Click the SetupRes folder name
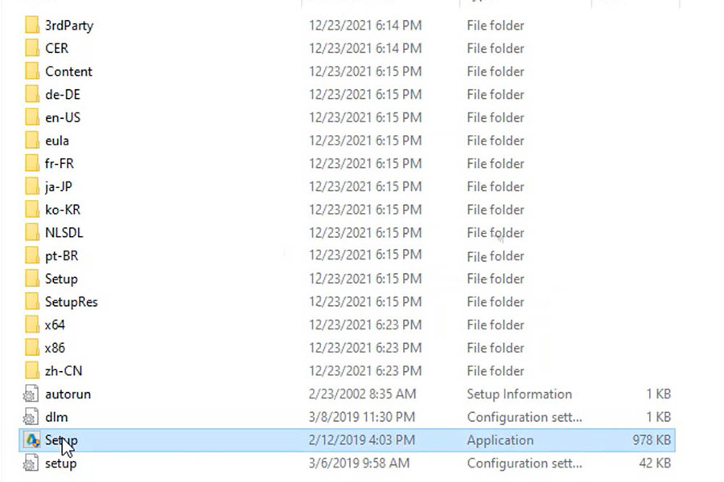Screen dimensions: 724x482 click(x=71, y=302)
